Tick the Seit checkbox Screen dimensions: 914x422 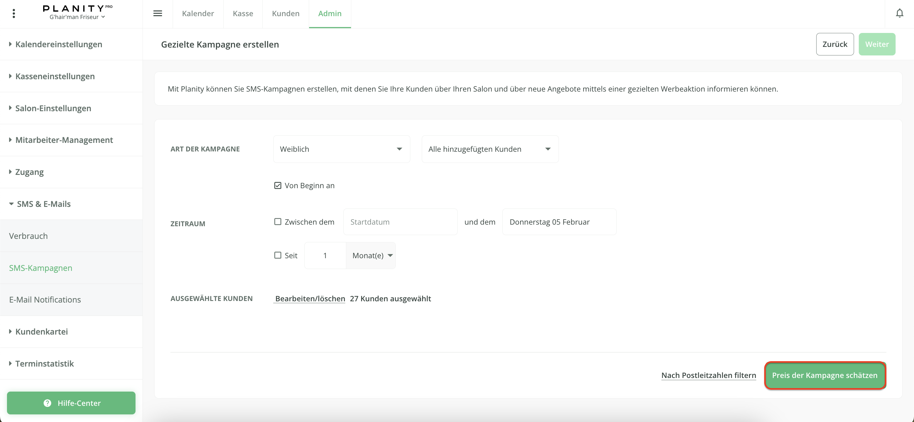(277, 255)
